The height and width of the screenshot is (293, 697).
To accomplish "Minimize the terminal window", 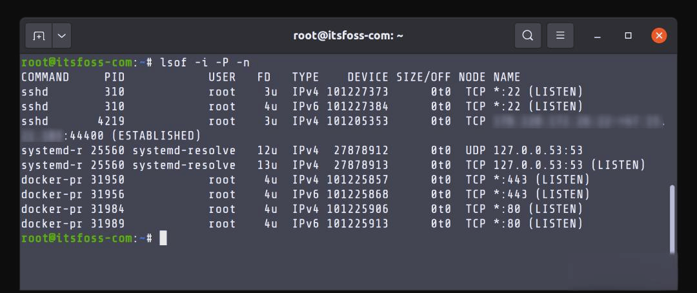I will pos(598,35).
